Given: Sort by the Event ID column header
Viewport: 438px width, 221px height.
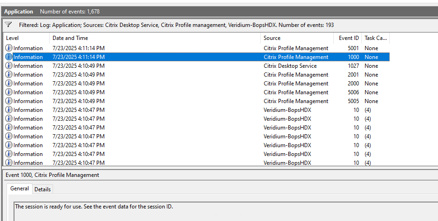Looking at the screenshot, I should pos(349,38).
